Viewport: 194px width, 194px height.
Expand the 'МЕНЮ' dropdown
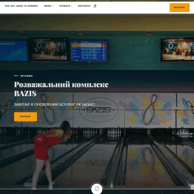pos(49,6)
